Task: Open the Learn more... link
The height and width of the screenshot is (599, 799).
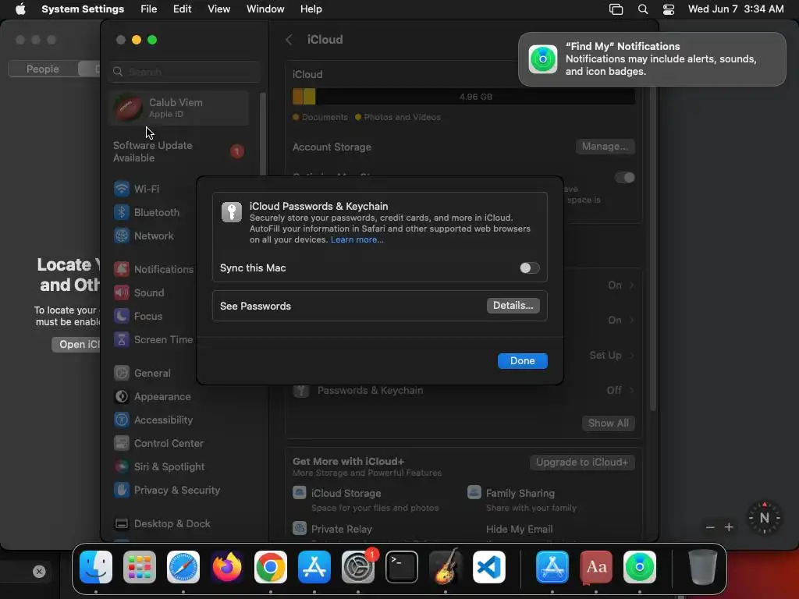Action: pos(357,239)
